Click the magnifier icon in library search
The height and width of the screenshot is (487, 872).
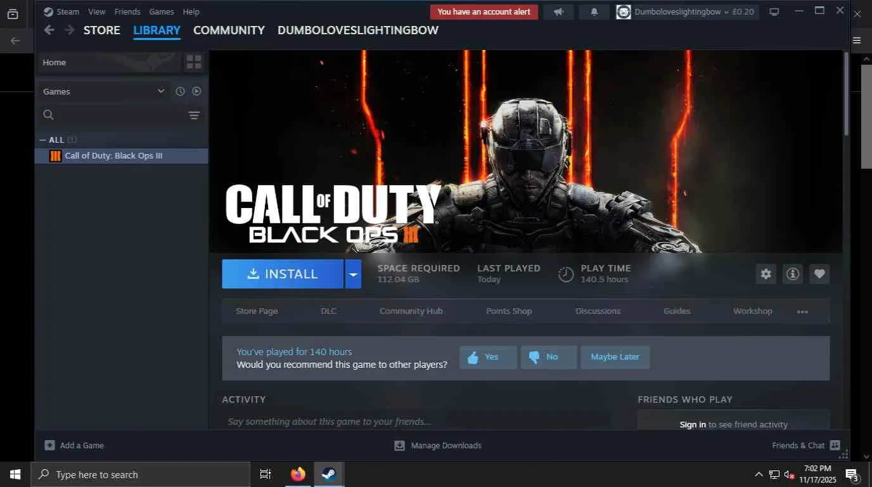48,115
